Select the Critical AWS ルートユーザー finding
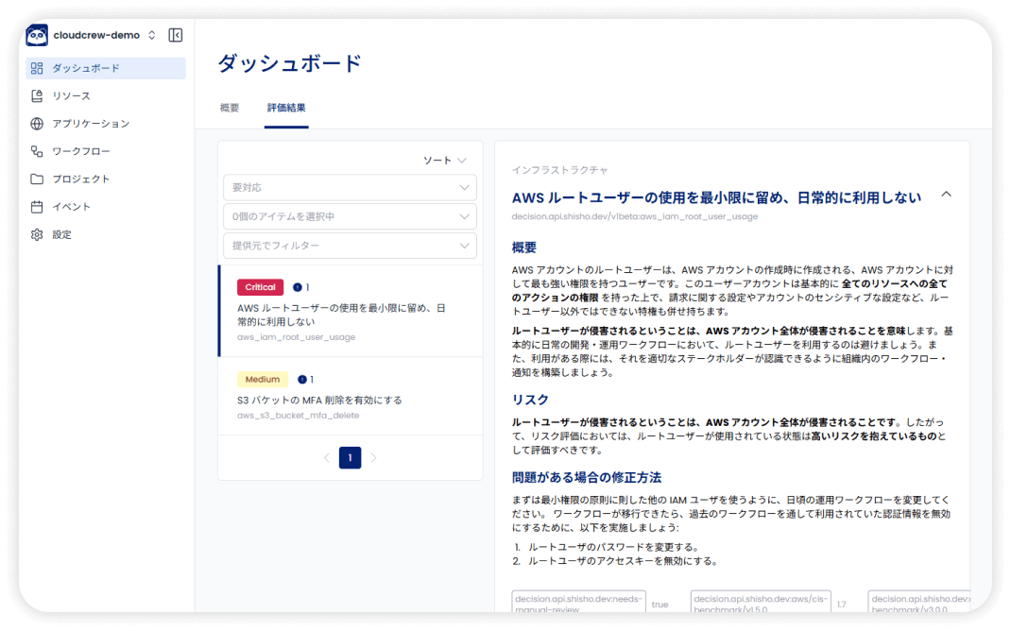The width and height of the screenshot is (1011, 631). click(x=351, y=311)
